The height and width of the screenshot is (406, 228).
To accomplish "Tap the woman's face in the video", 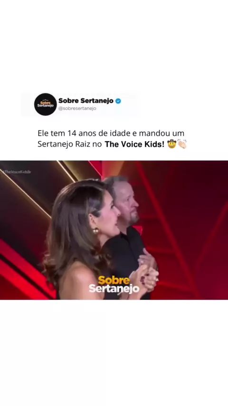I will [x=109, y=215].
